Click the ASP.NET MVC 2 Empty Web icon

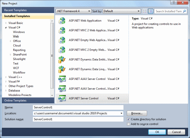click(x=62, y=50)
